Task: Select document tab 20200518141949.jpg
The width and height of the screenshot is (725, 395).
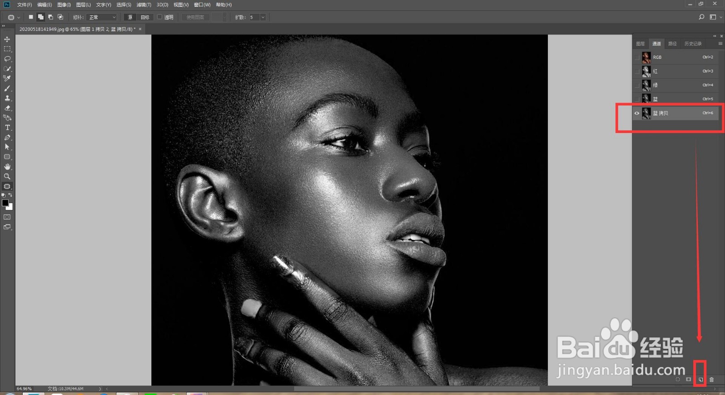Action: 77,29
